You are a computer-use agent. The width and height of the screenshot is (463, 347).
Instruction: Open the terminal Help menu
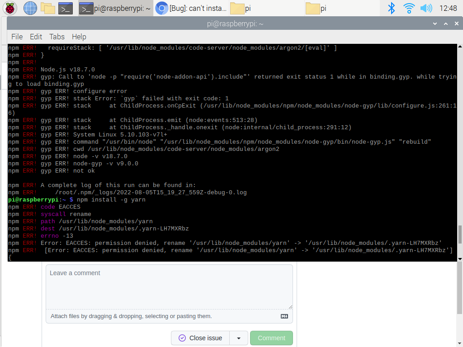pyautogui.click(x=79, y=37)
